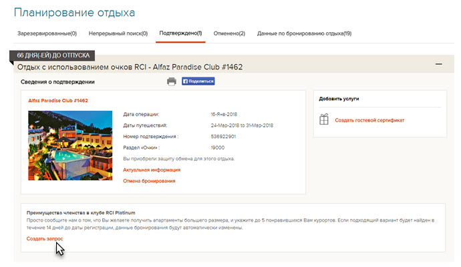The height and width of the screenshot is (267, 461).
Task: Switch to Зарезервированные(0) tab
Action: [x=47, y=33]
